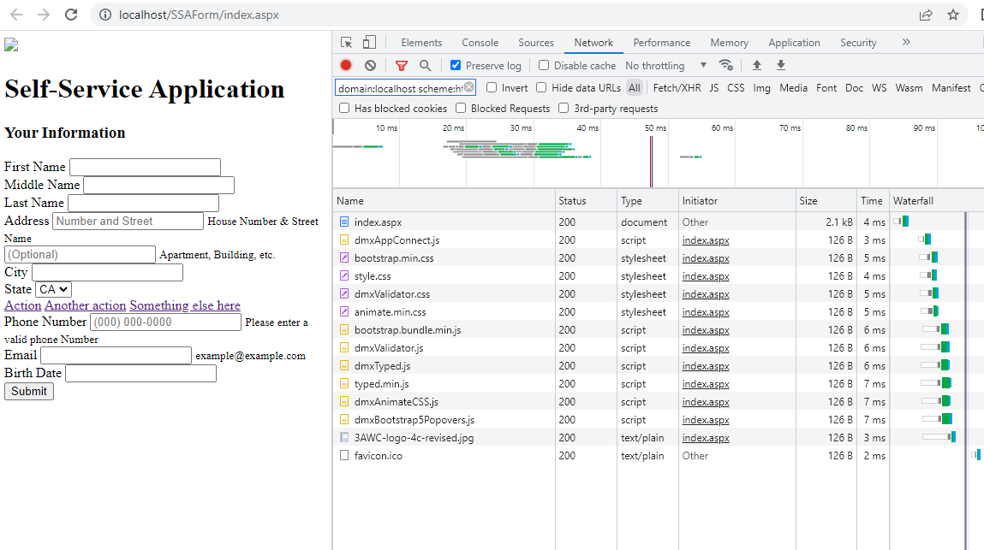Click the inspect element picker icon
Screen dimensions: 984x550
click(x=347, y=43)
